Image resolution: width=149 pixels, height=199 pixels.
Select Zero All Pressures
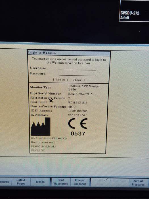click(138, 183)
